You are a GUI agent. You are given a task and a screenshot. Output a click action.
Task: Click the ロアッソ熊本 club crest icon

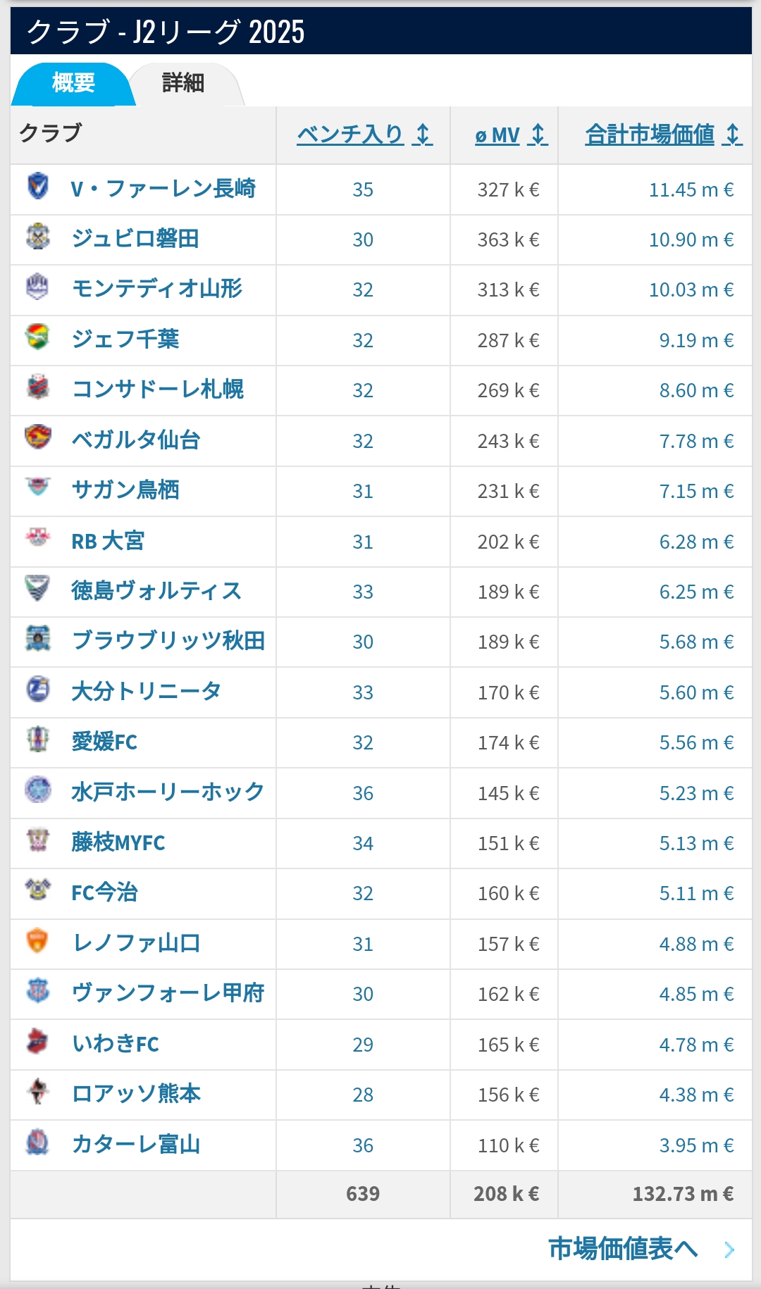(x=38, y=1091)
